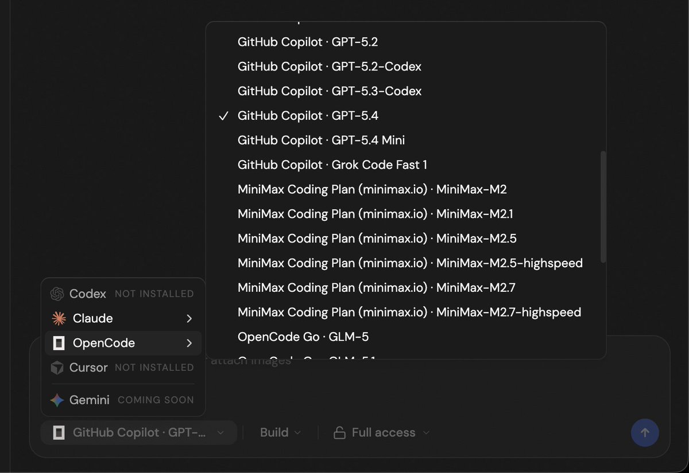Viewport: 689px width, 473px height.
Task: Click the send arrow button
Action: tap(645, 432)
